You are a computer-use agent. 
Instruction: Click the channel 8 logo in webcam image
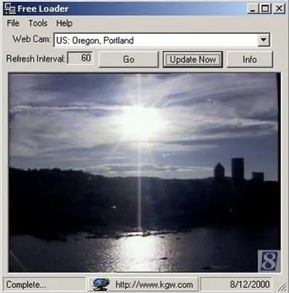[x=269, y=260]
